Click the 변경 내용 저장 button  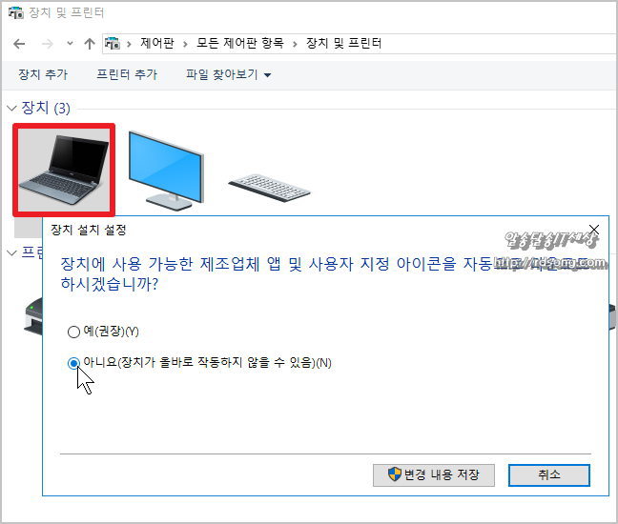pos(434,474)
